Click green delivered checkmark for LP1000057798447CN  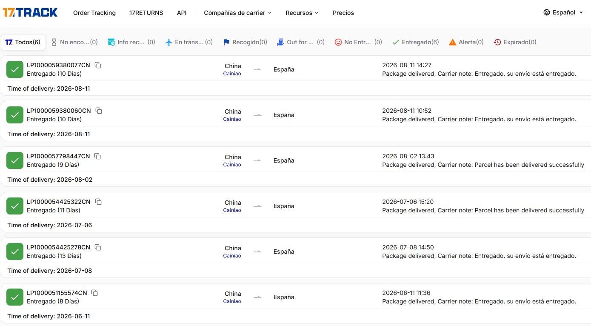click(15, 160)
